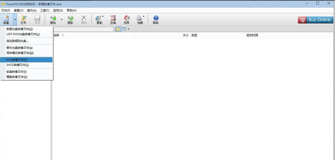Viewport: 335px width, 160px height.
Task: Minimize the PowerISO window
Action: [x=307, y=3]
